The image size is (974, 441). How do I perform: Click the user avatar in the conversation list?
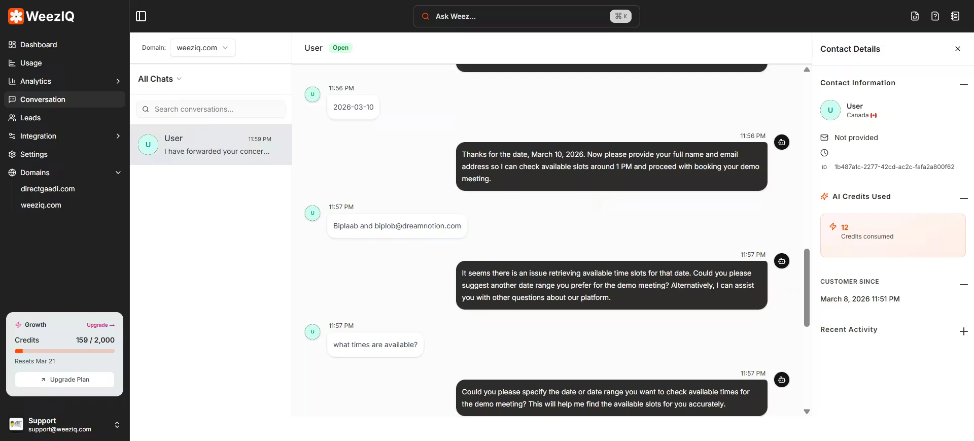[148, 145]
